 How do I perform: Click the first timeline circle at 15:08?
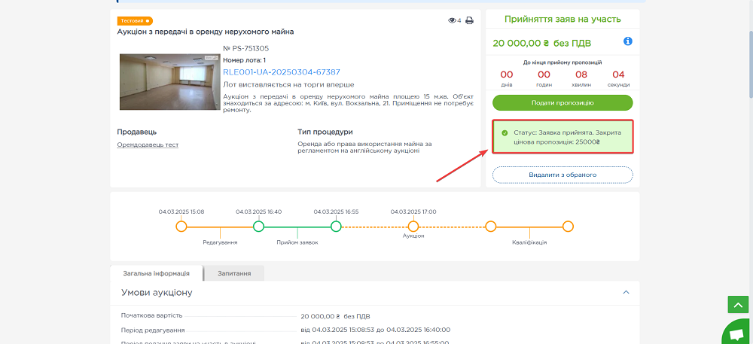click(181, 226)
